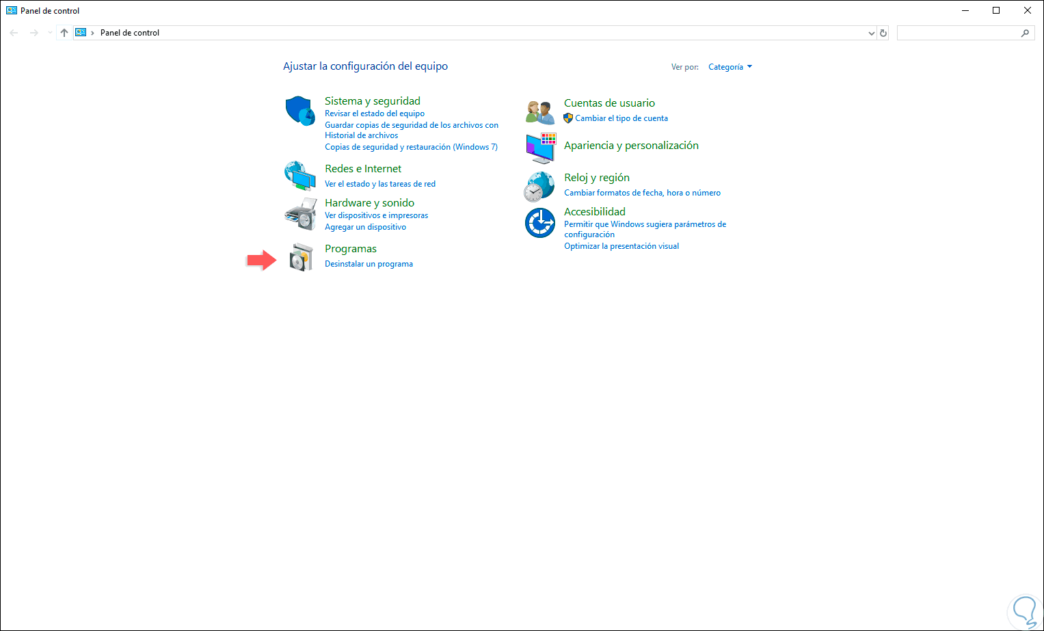Go up one level with the up arrow
Viewport: 1044px width, 631px height.
tap(64, 33)
